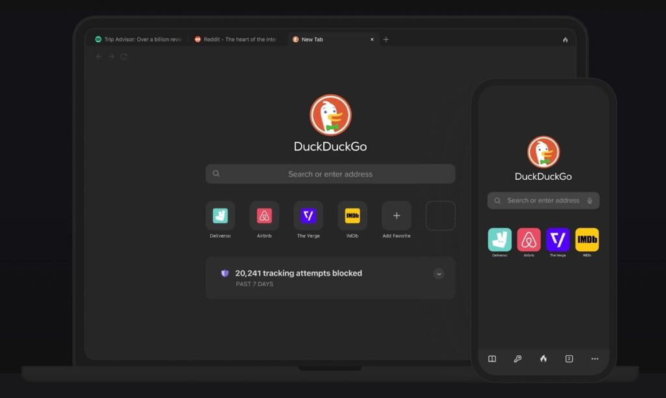Click the Add Favorite button
Image resolution: width=666 pixels, height=398 pixels.
click(396, 216)
